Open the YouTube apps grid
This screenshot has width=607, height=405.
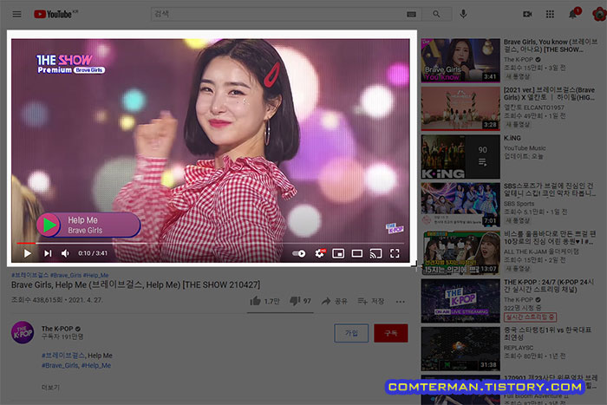550,15
